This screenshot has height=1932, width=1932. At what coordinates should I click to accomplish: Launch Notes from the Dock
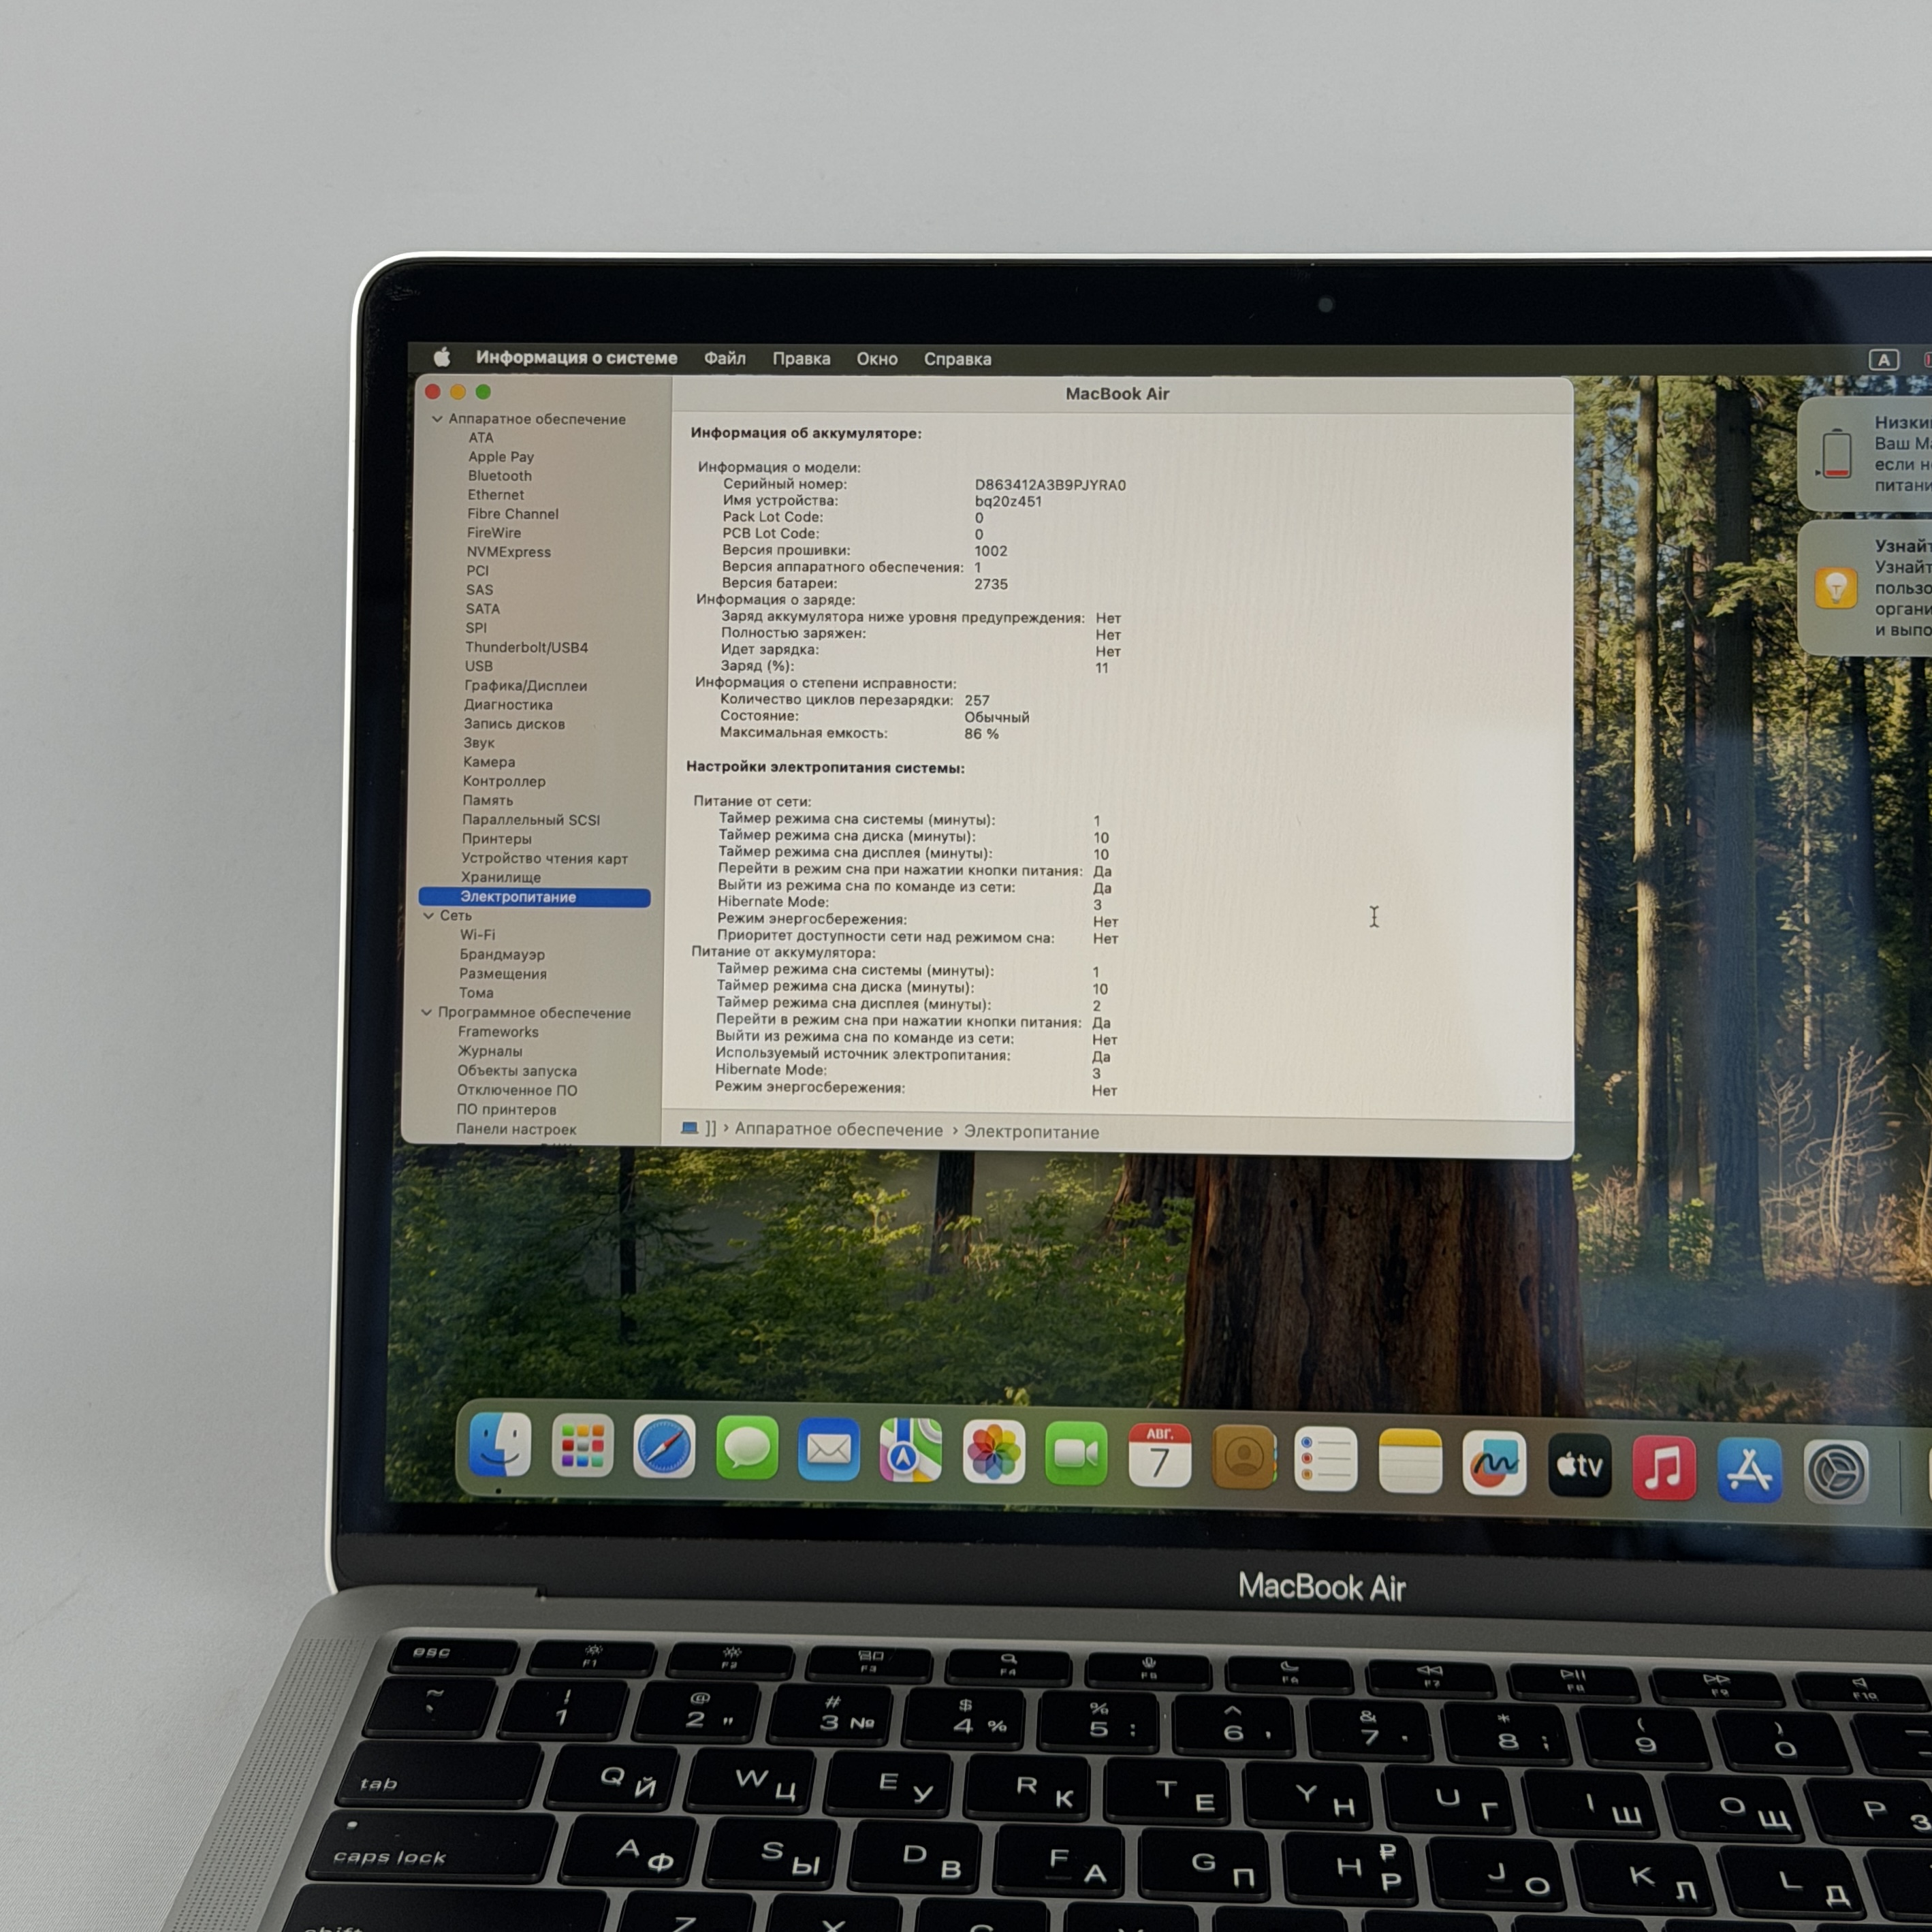1410,1461
